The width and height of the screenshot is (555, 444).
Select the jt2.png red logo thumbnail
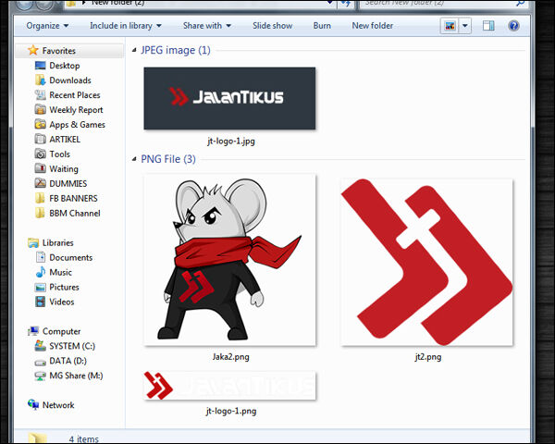tap(426, 262)
